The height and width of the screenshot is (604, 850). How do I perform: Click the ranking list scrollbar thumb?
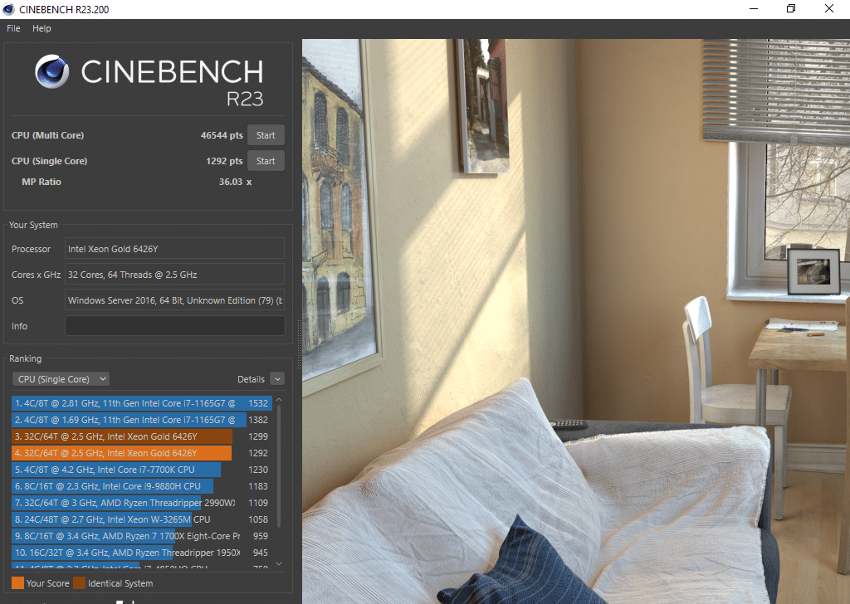pos(279,466)
